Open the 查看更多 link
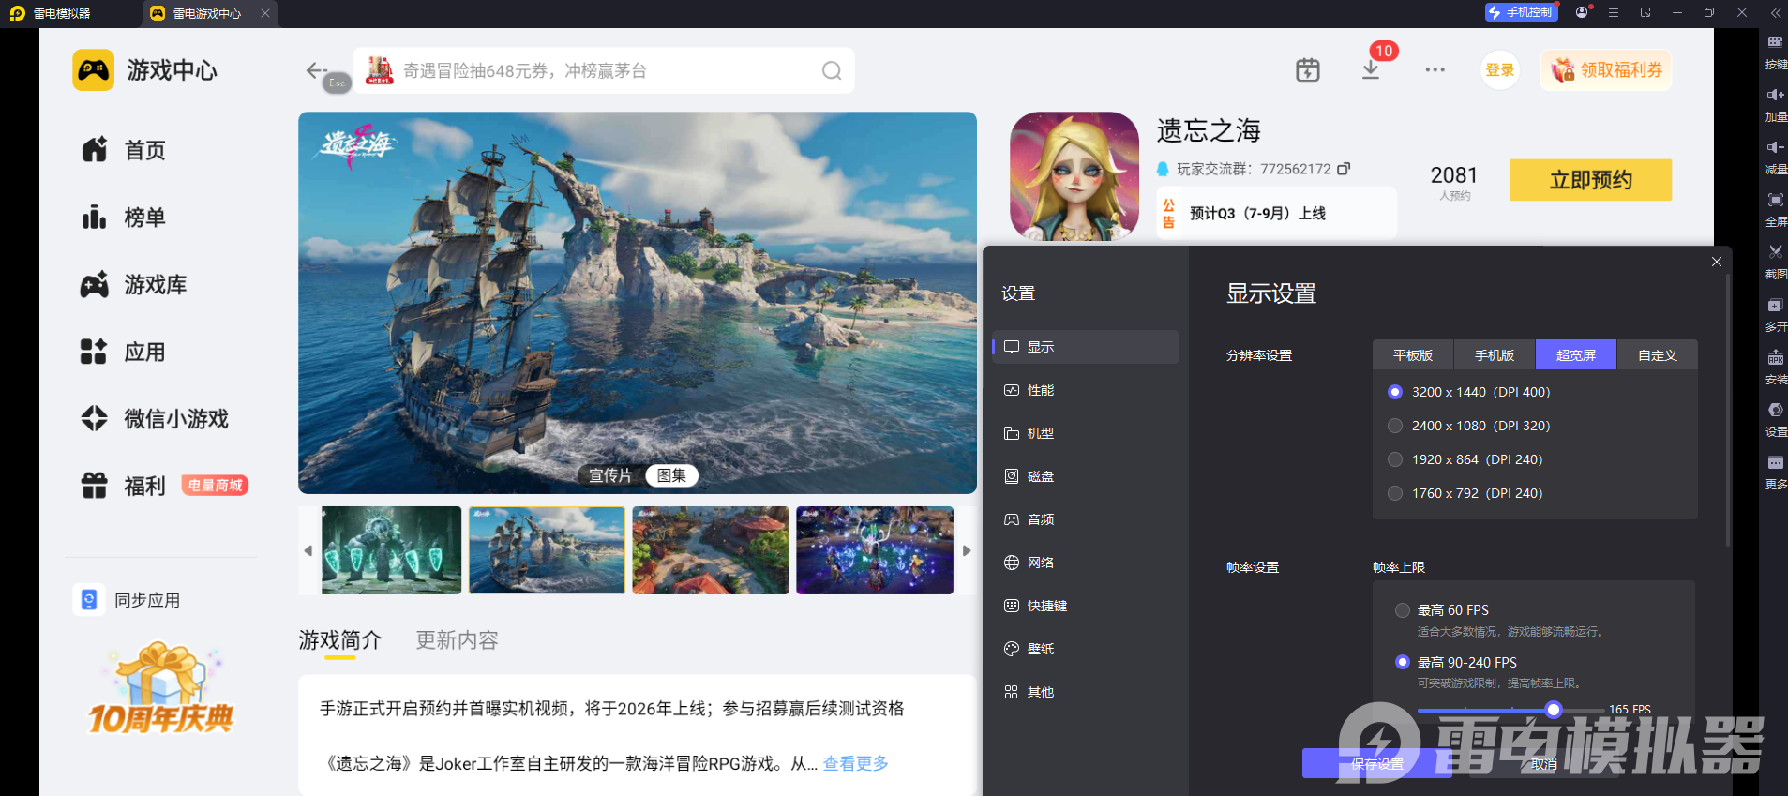Image resolution: width=1788 pixels, height=796 pixels. [x=855, y=763]
